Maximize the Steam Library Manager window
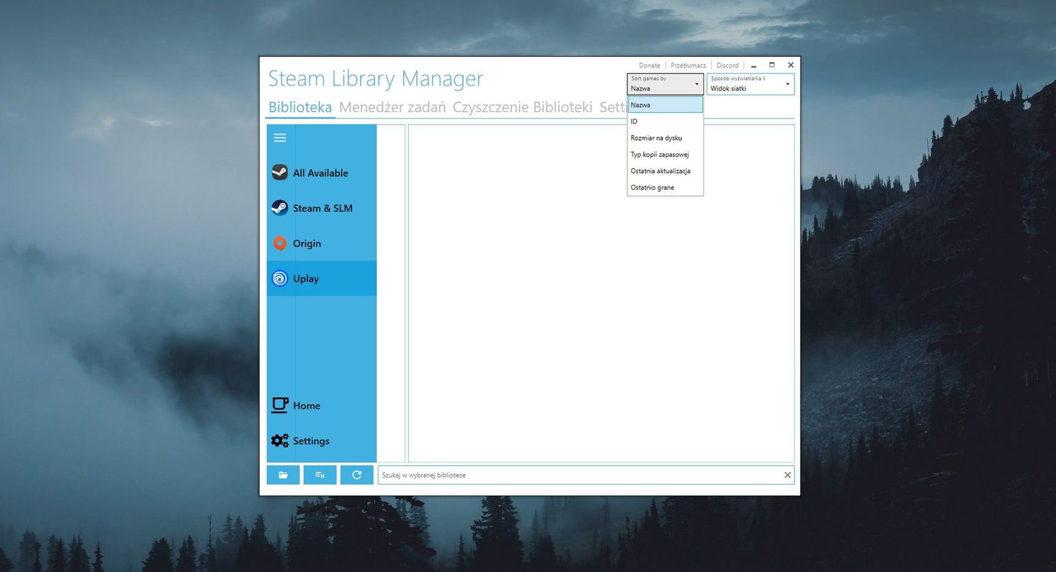Screen dimensions: 1056x572 772,65
